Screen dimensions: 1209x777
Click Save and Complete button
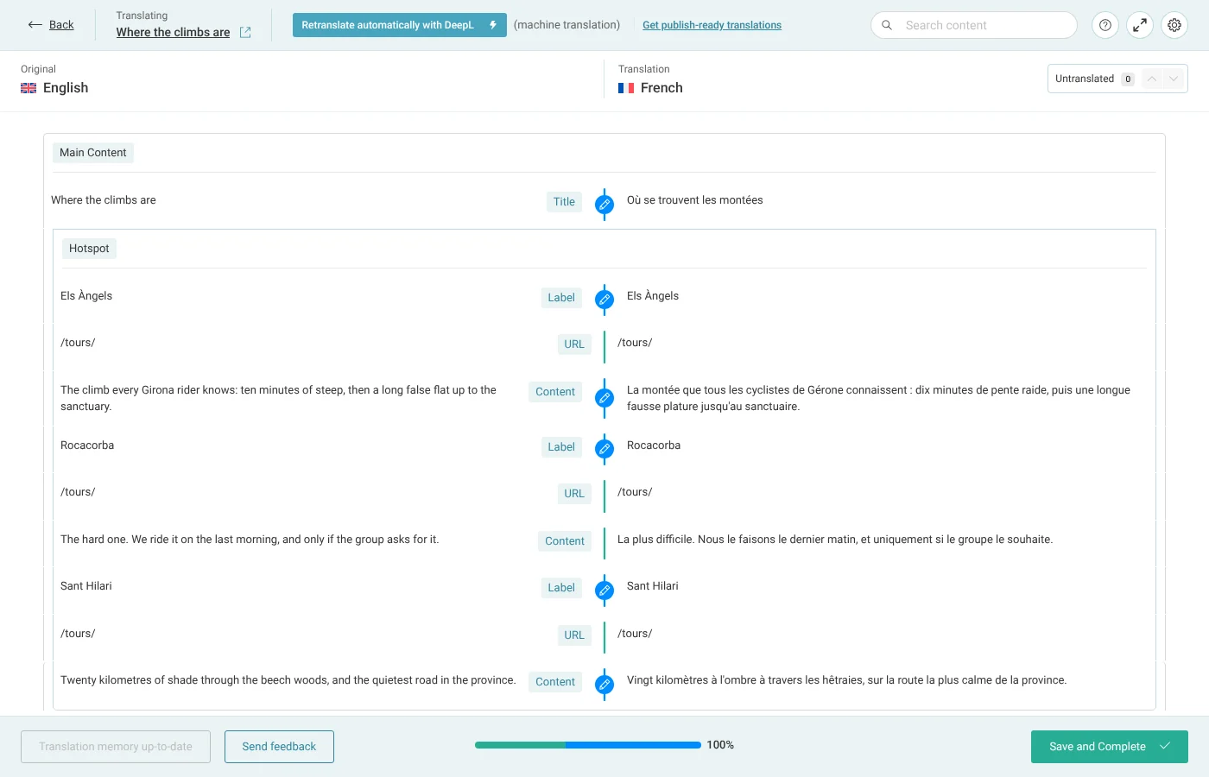1109,747
